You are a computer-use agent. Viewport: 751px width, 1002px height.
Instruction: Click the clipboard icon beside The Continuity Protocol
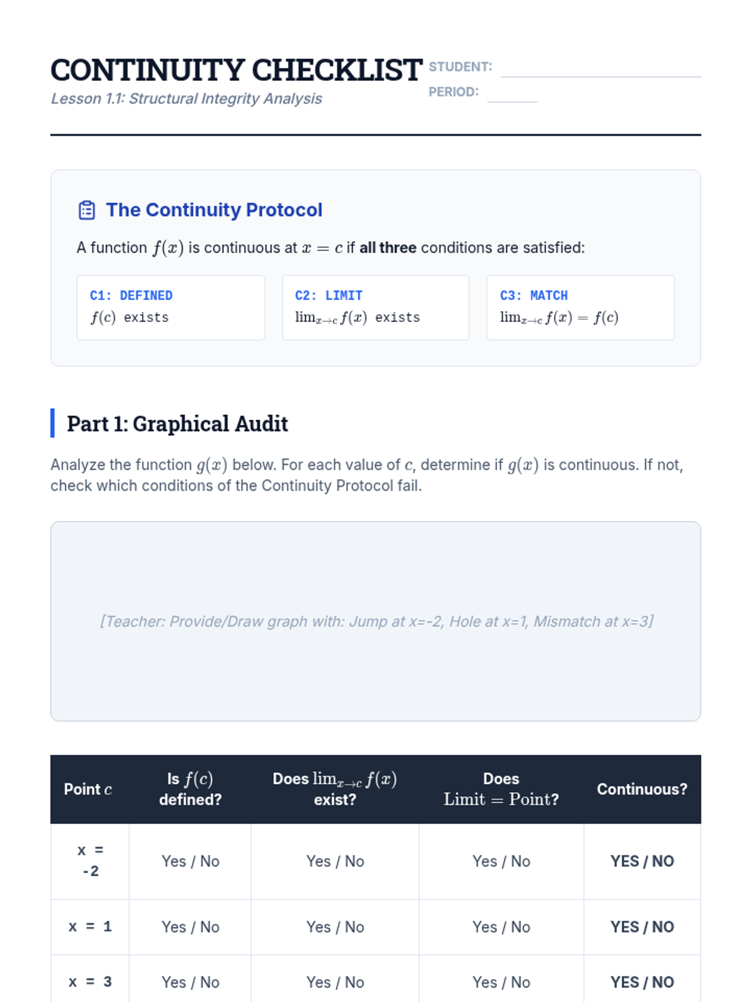coord(87,210)
